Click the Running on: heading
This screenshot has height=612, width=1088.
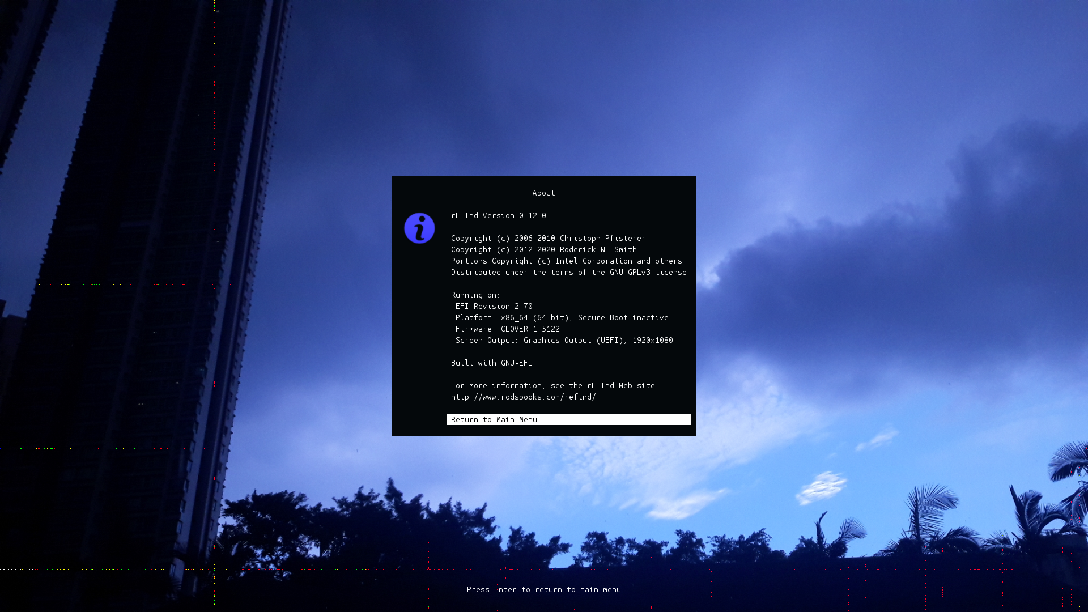[x=475, y=295]
